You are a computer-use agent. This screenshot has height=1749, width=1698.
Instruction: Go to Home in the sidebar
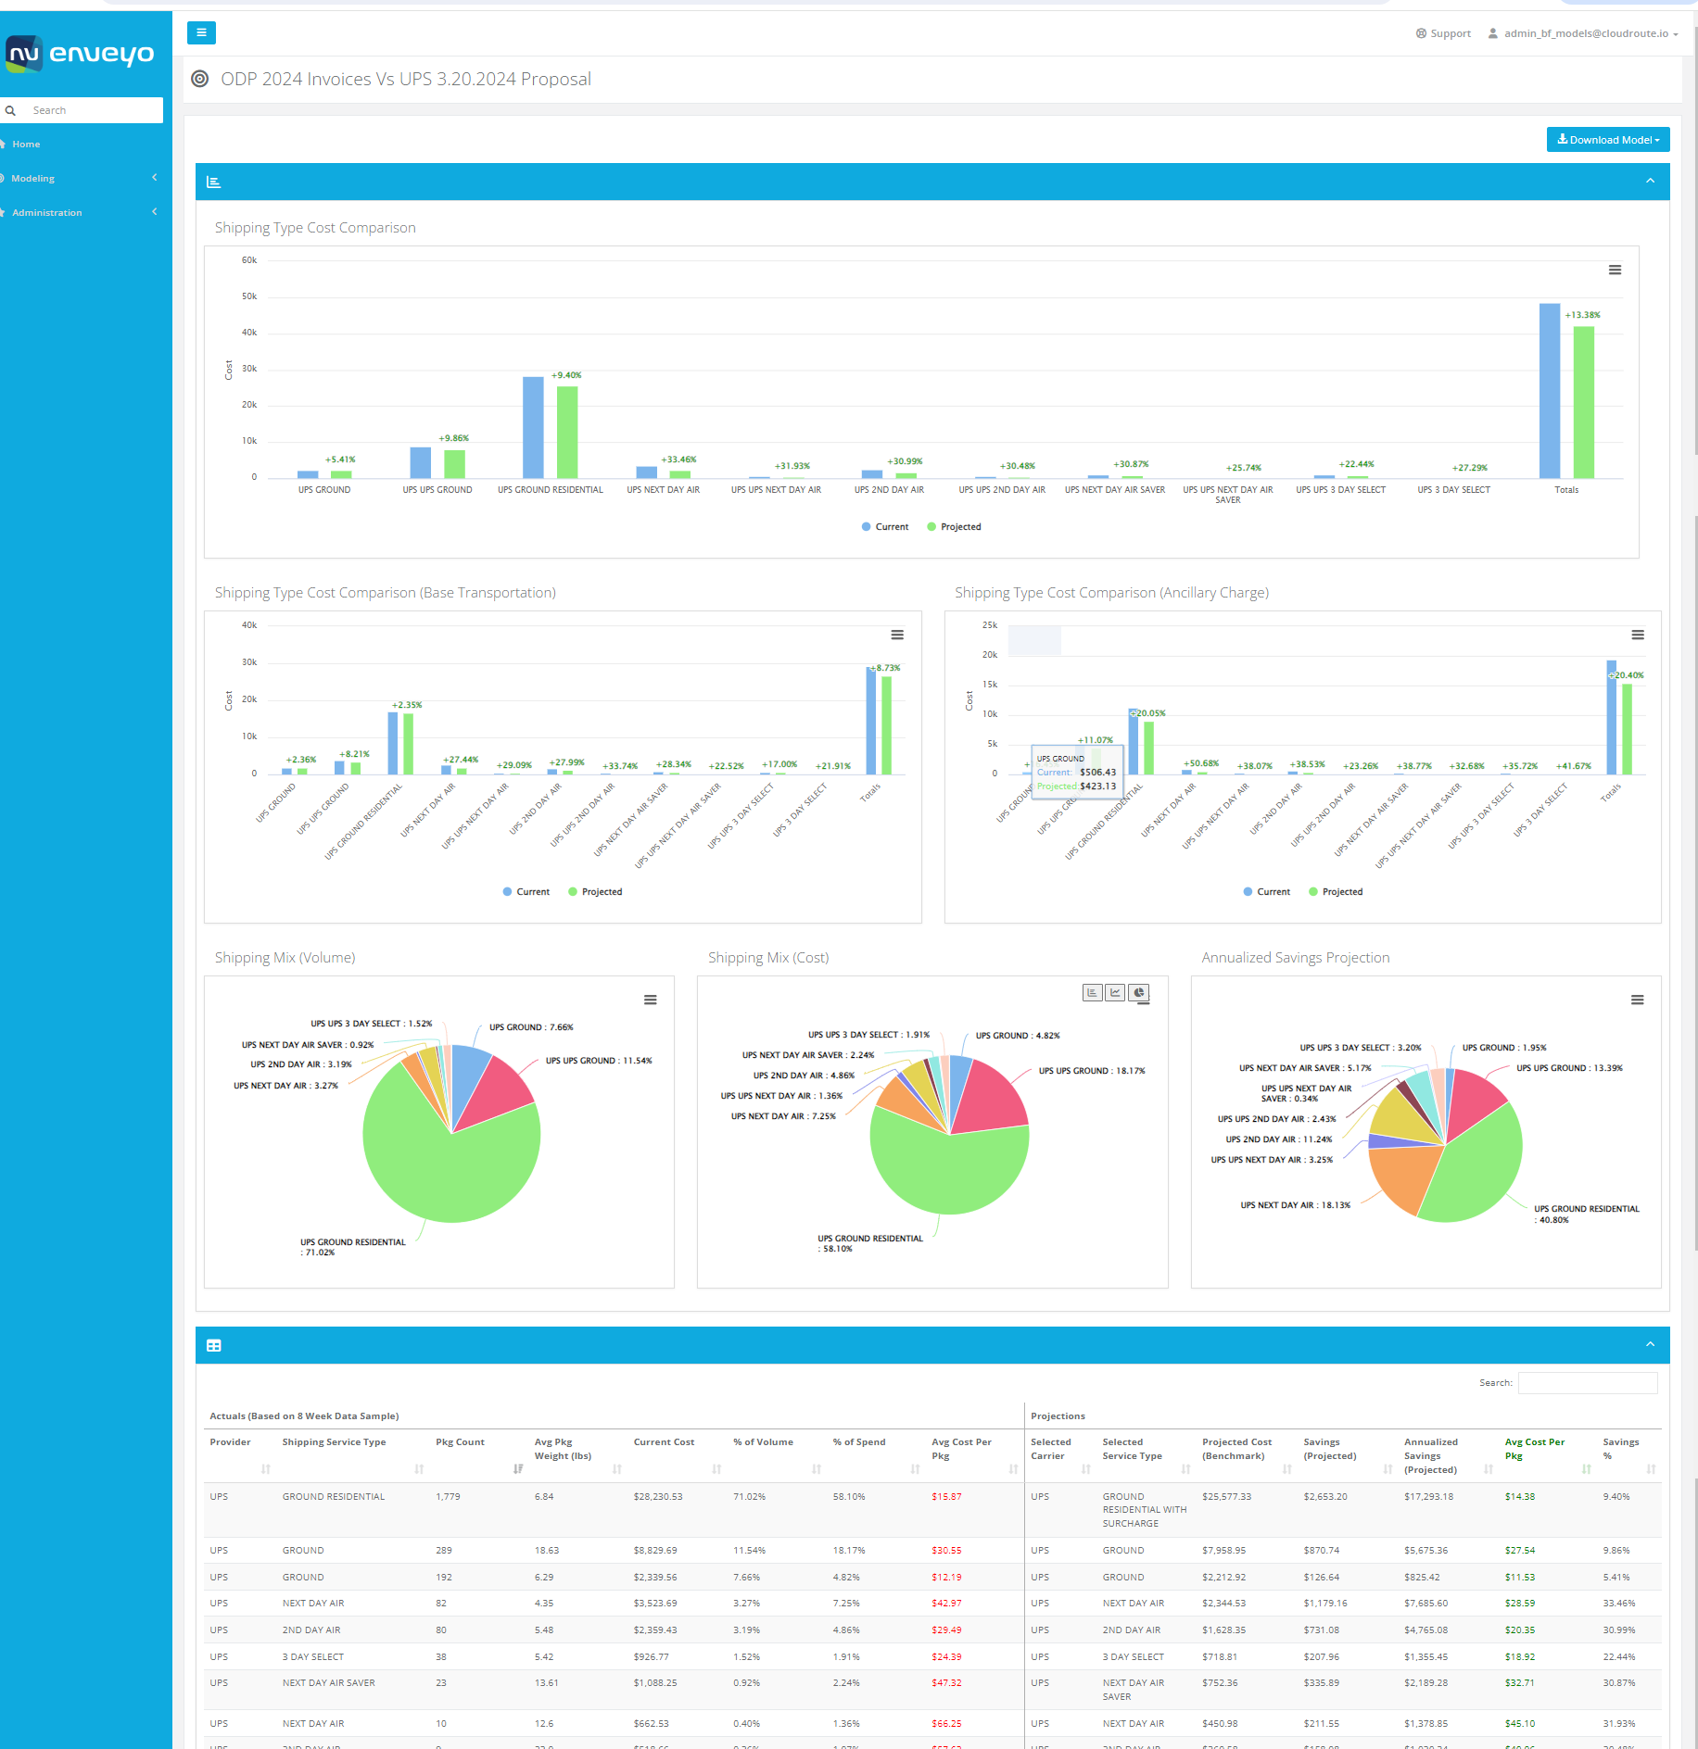point(26,144)
